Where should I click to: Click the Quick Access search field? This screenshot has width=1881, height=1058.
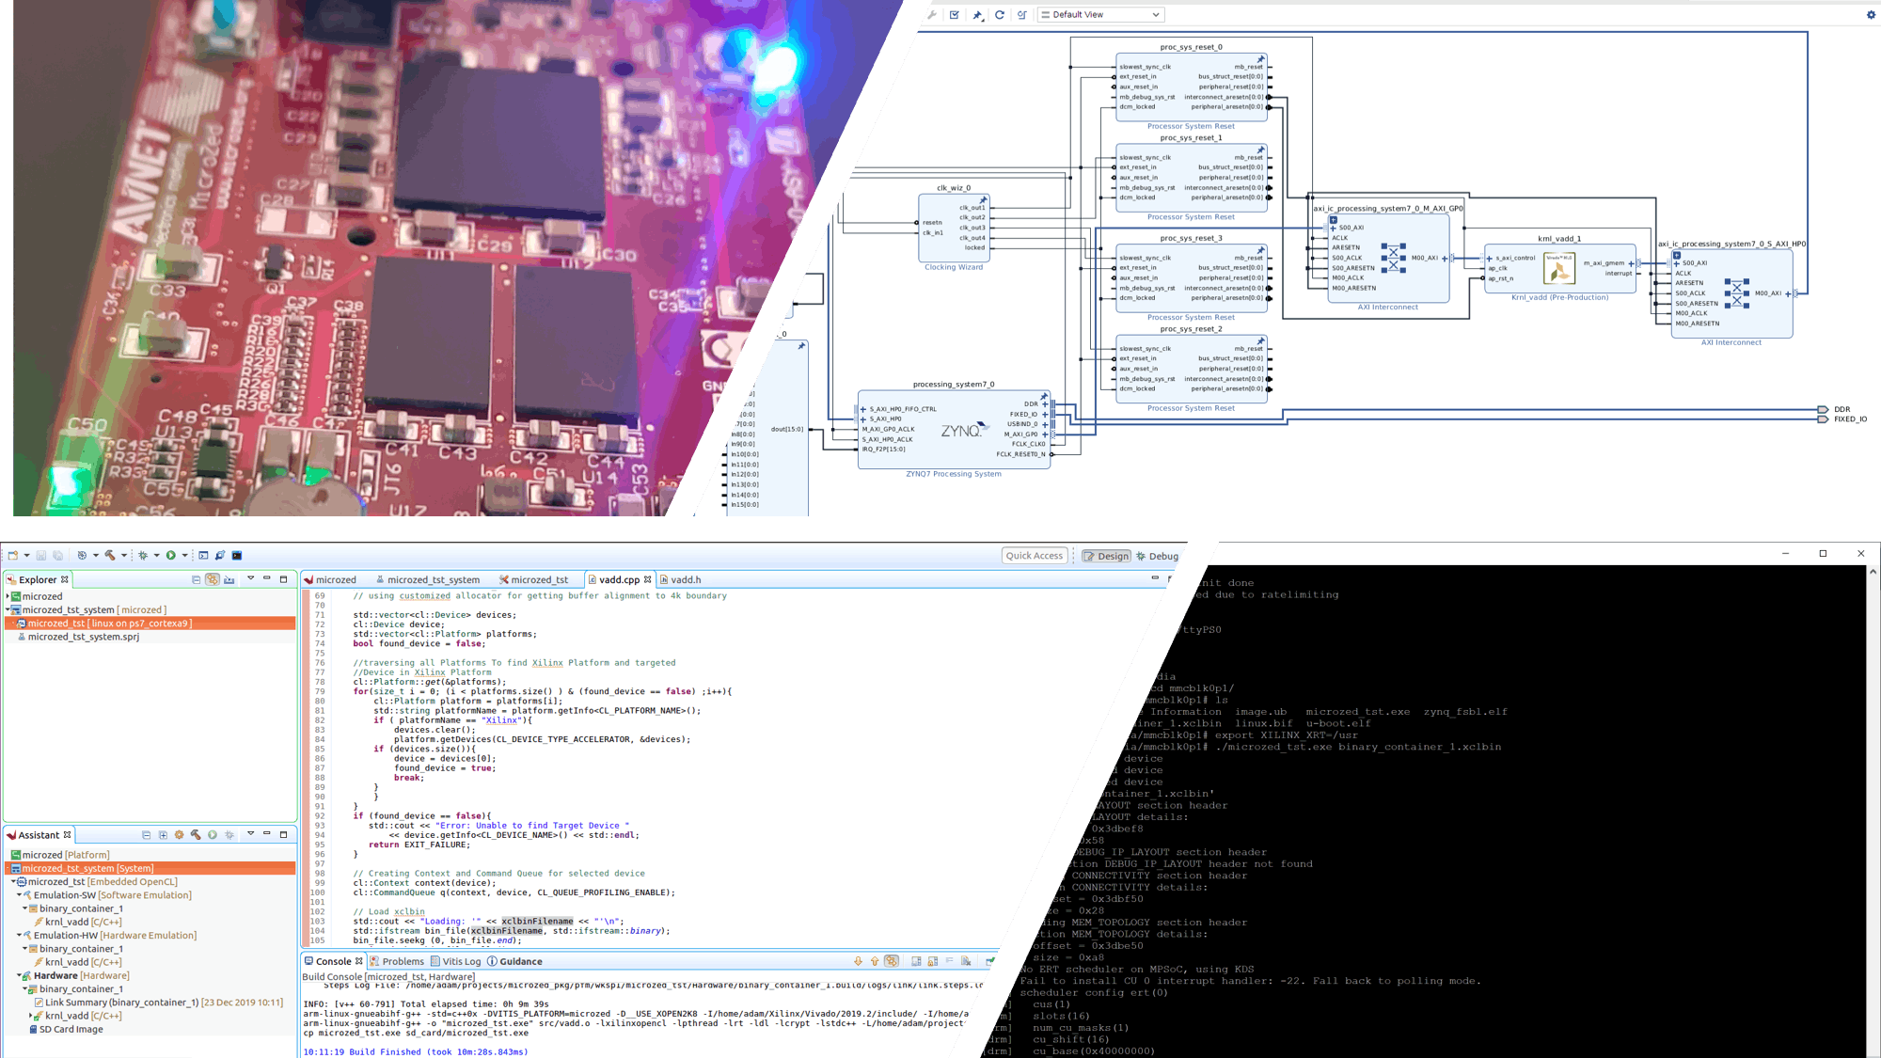(x=1034, y=556)
